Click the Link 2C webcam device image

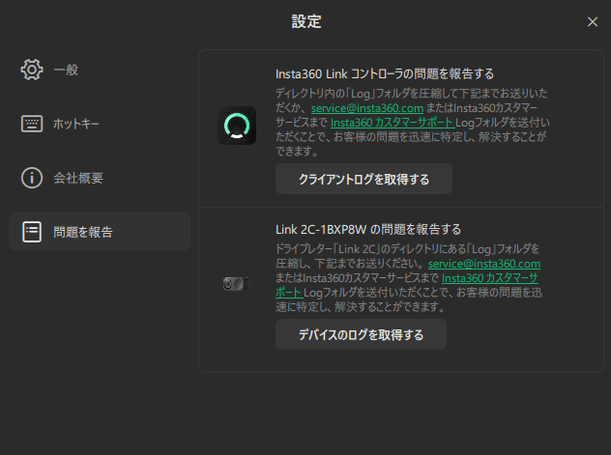(237, 283)
